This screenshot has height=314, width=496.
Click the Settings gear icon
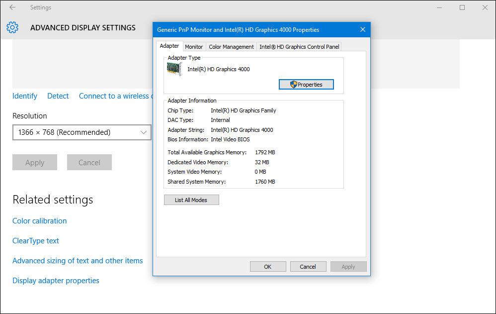12,27
